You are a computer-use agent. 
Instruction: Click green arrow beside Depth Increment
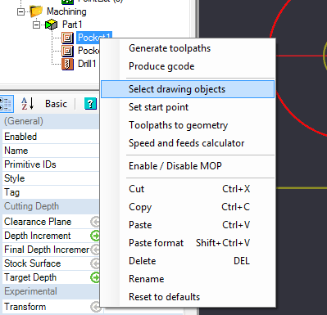tap(95, 236)
